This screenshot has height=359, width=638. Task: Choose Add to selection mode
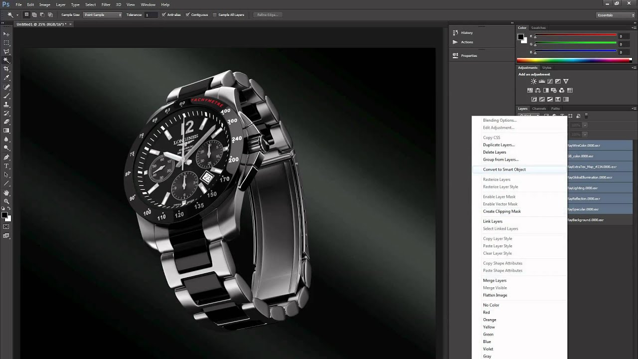pyautogui.click(x=35, y=15)
